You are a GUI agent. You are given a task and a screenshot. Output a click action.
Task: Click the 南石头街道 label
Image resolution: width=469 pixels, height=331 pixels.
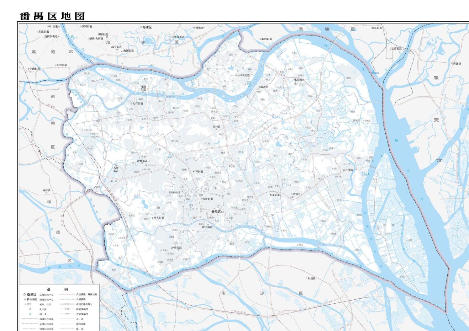coord(97,38)
